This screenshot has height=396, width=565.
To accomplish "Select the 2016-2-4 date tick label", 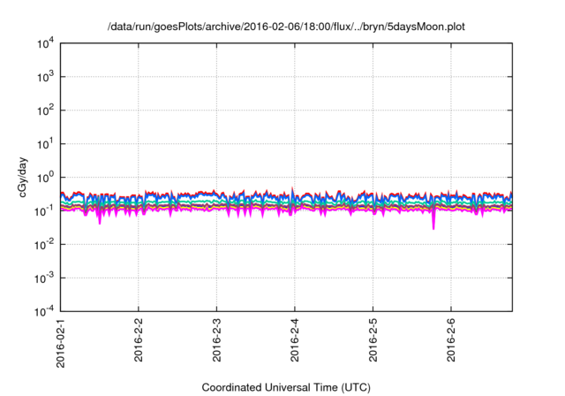I will point(295,339).
